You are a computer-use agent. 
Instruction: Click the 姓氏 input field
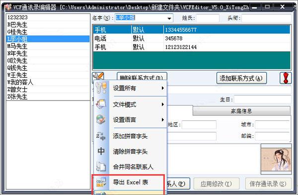pyautogui.click(x=208, y=18)
